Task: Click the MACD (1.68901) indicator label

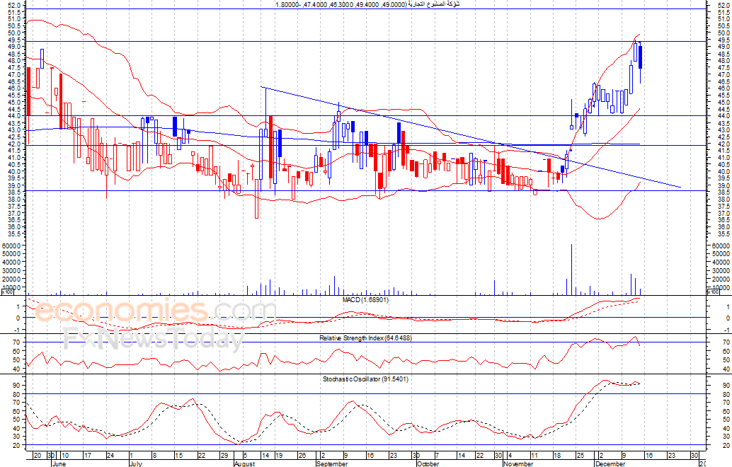Action: click(x=365, y=299)
